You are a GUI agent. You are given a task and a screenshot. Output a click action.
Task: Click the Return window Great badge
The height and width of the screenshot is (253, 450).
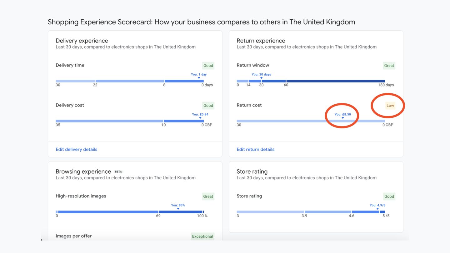389,66
